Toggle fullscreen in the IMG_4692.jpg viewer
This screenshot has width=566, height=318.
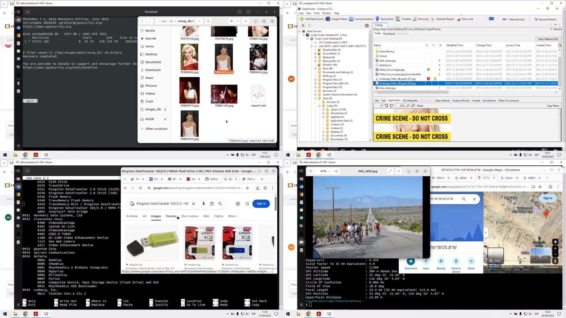[x=390, y=171]
